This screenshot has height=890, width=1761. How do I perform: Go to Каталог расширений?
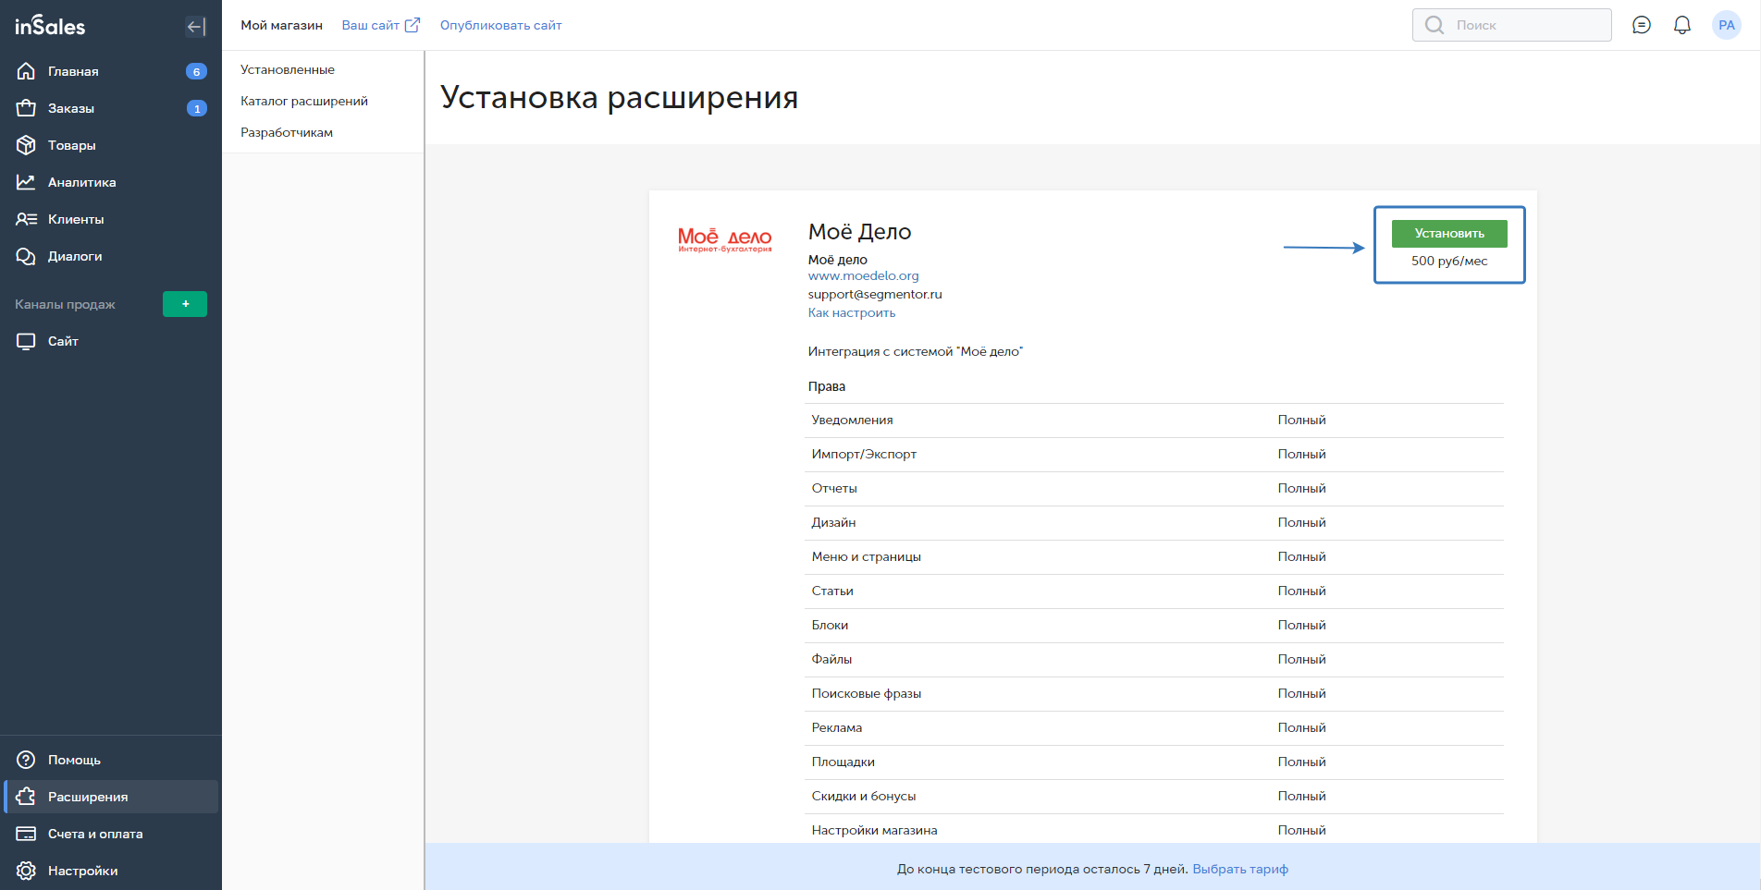[304, 101]
